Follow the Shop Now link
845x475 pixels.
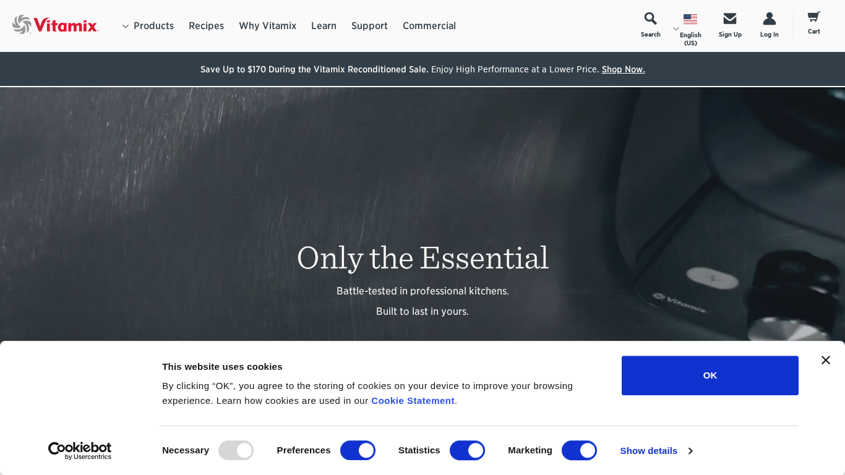pos(623,69)
